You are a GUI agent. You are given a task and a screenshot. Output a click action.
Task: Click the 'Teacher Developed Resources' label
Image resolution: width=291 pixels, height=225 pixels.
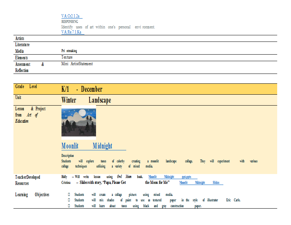(28, 180)
